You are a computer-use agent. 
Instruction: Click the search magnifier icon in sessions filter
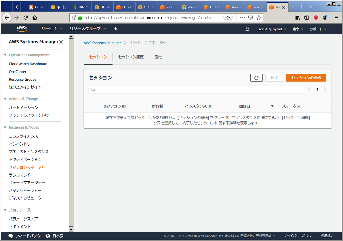94,89
